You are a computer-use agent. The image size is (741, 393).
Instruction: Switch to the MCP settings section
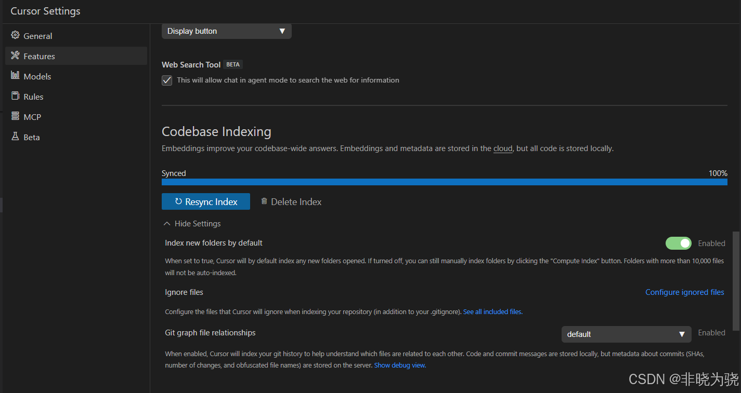click(x=76, y=117)
